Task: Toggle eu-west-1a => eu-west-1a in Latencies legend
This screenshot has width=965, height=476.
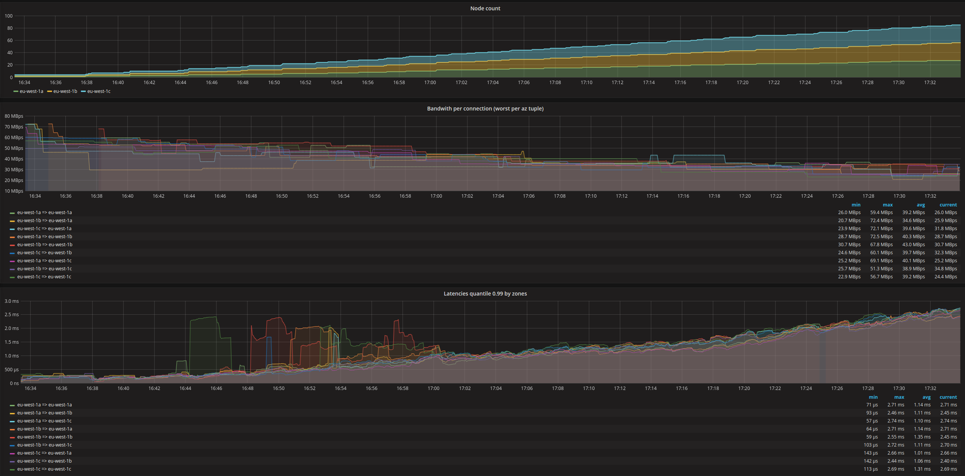Action: pyautogui.click(x=44, y=405)
